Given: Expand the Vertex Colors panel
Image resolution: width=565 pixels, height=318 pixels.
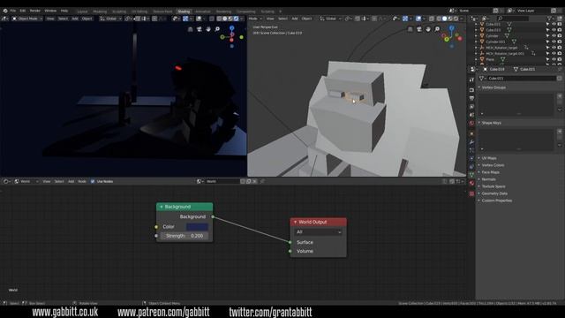Looking at the screenshot, I should point(493,165).
